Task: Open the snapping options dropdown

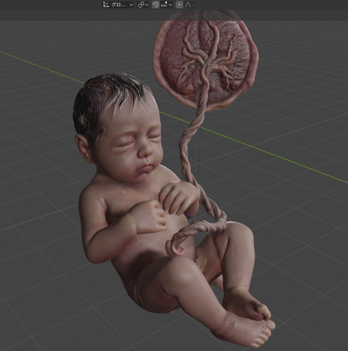Action: [166, 5]
